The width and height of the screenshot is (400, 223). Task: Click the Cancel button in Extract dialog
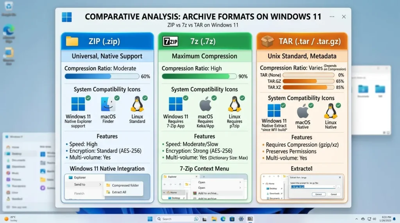334,194
